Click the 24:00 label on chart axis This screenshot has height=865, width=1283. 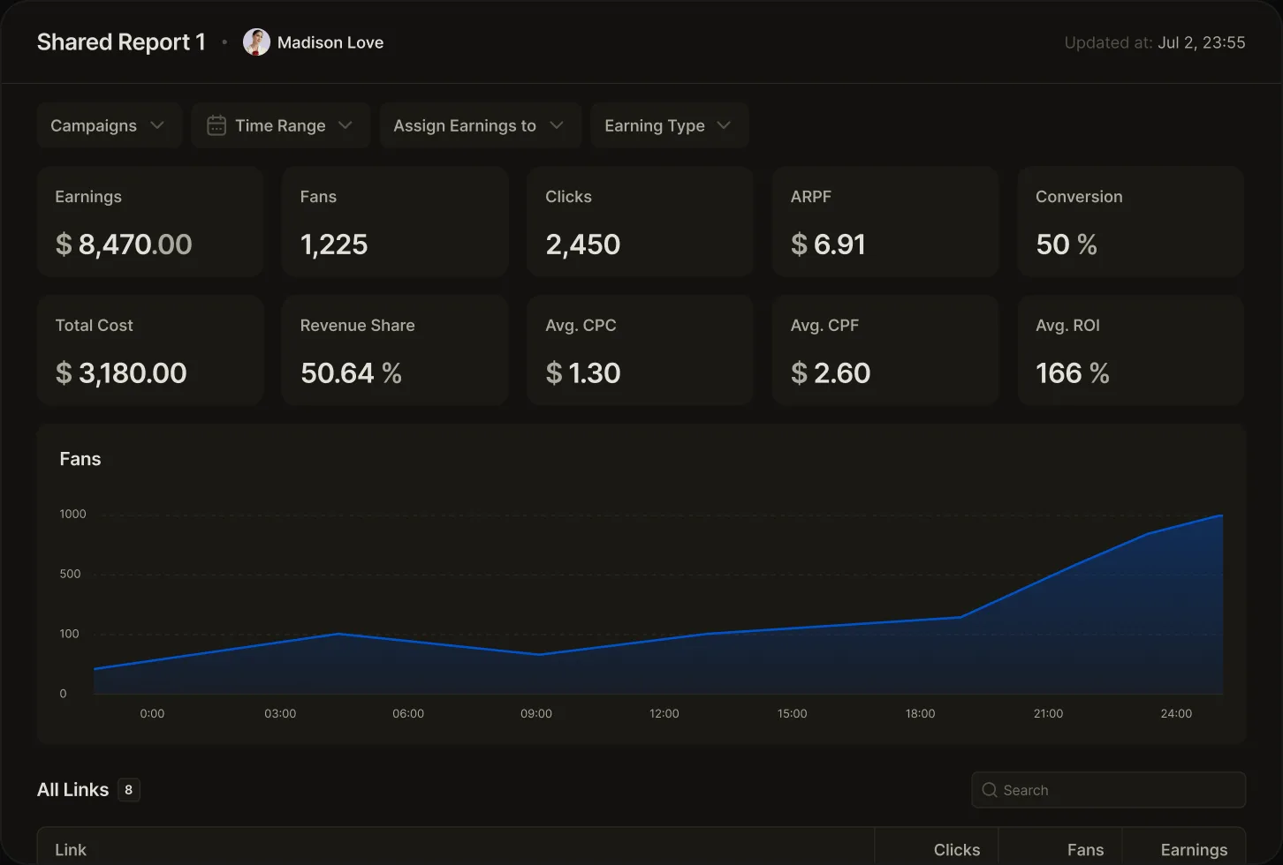(1176, 713)
